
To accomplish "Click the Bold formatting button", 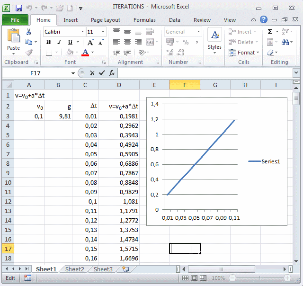I will pos(48,42).
